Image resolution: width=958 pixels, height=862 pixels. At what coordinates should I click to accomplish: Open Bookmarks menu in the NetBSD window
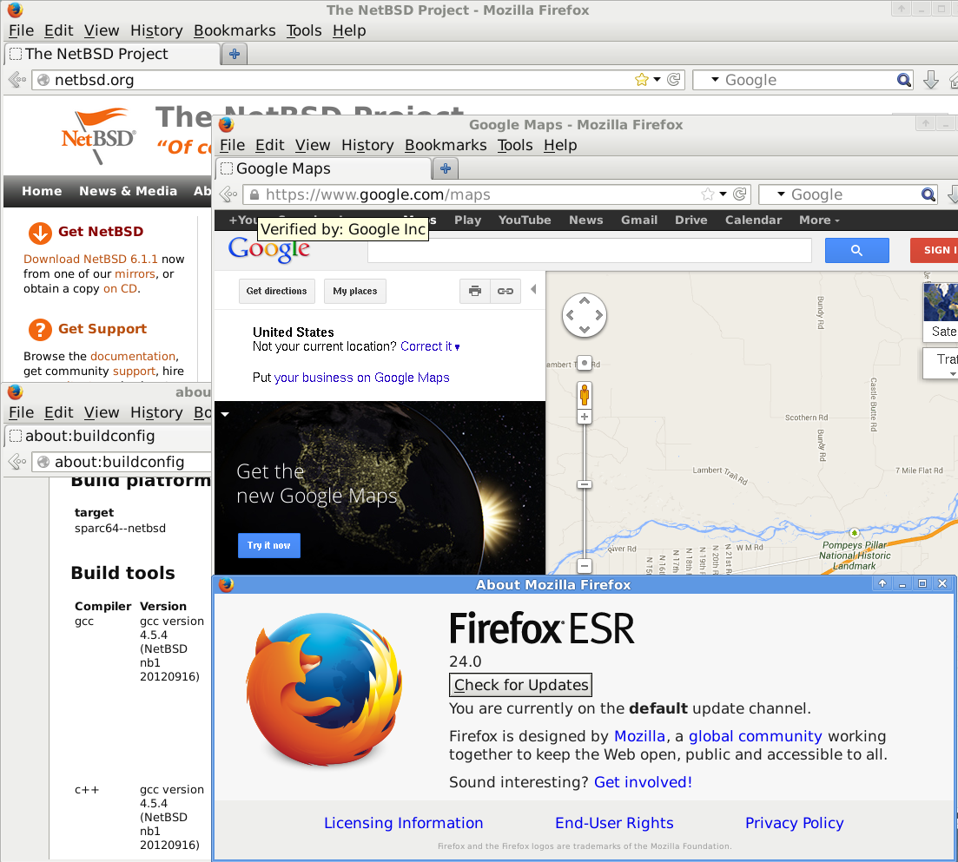235,30
